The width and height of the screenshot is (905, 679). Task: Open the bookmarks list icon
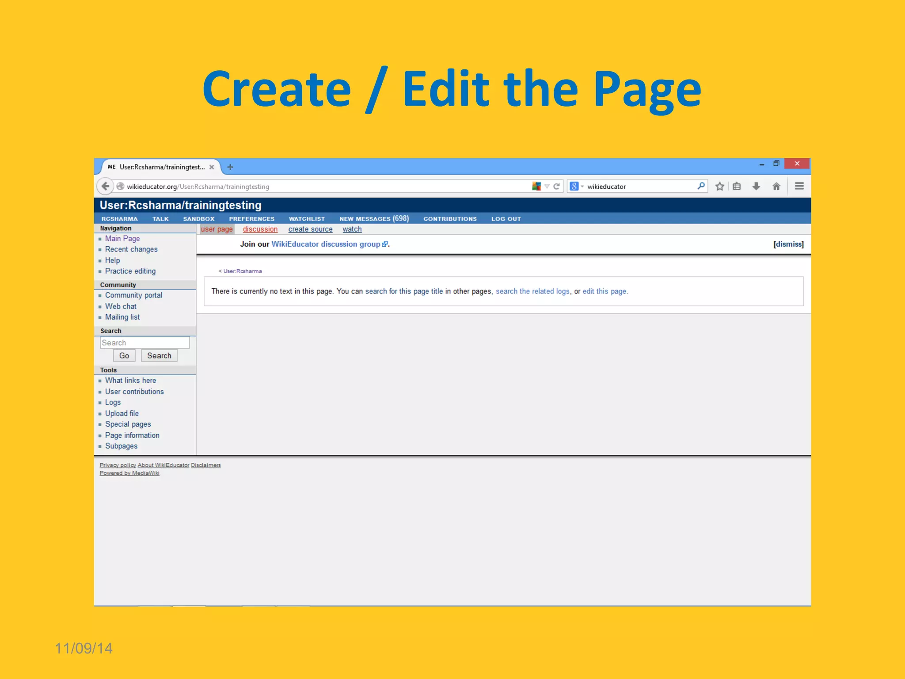coord(737,187)
